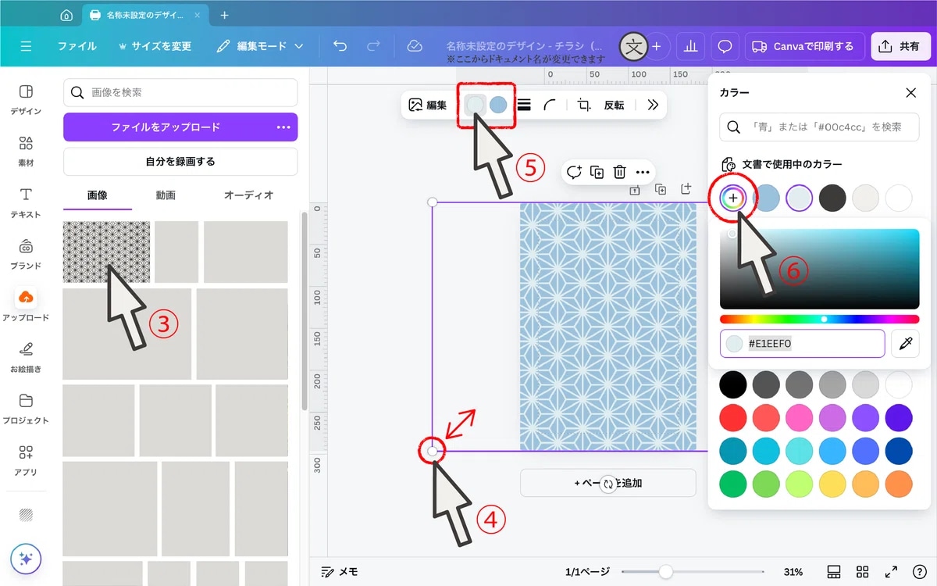Select the blue toolbar color swatch

[x=498, y=105]
